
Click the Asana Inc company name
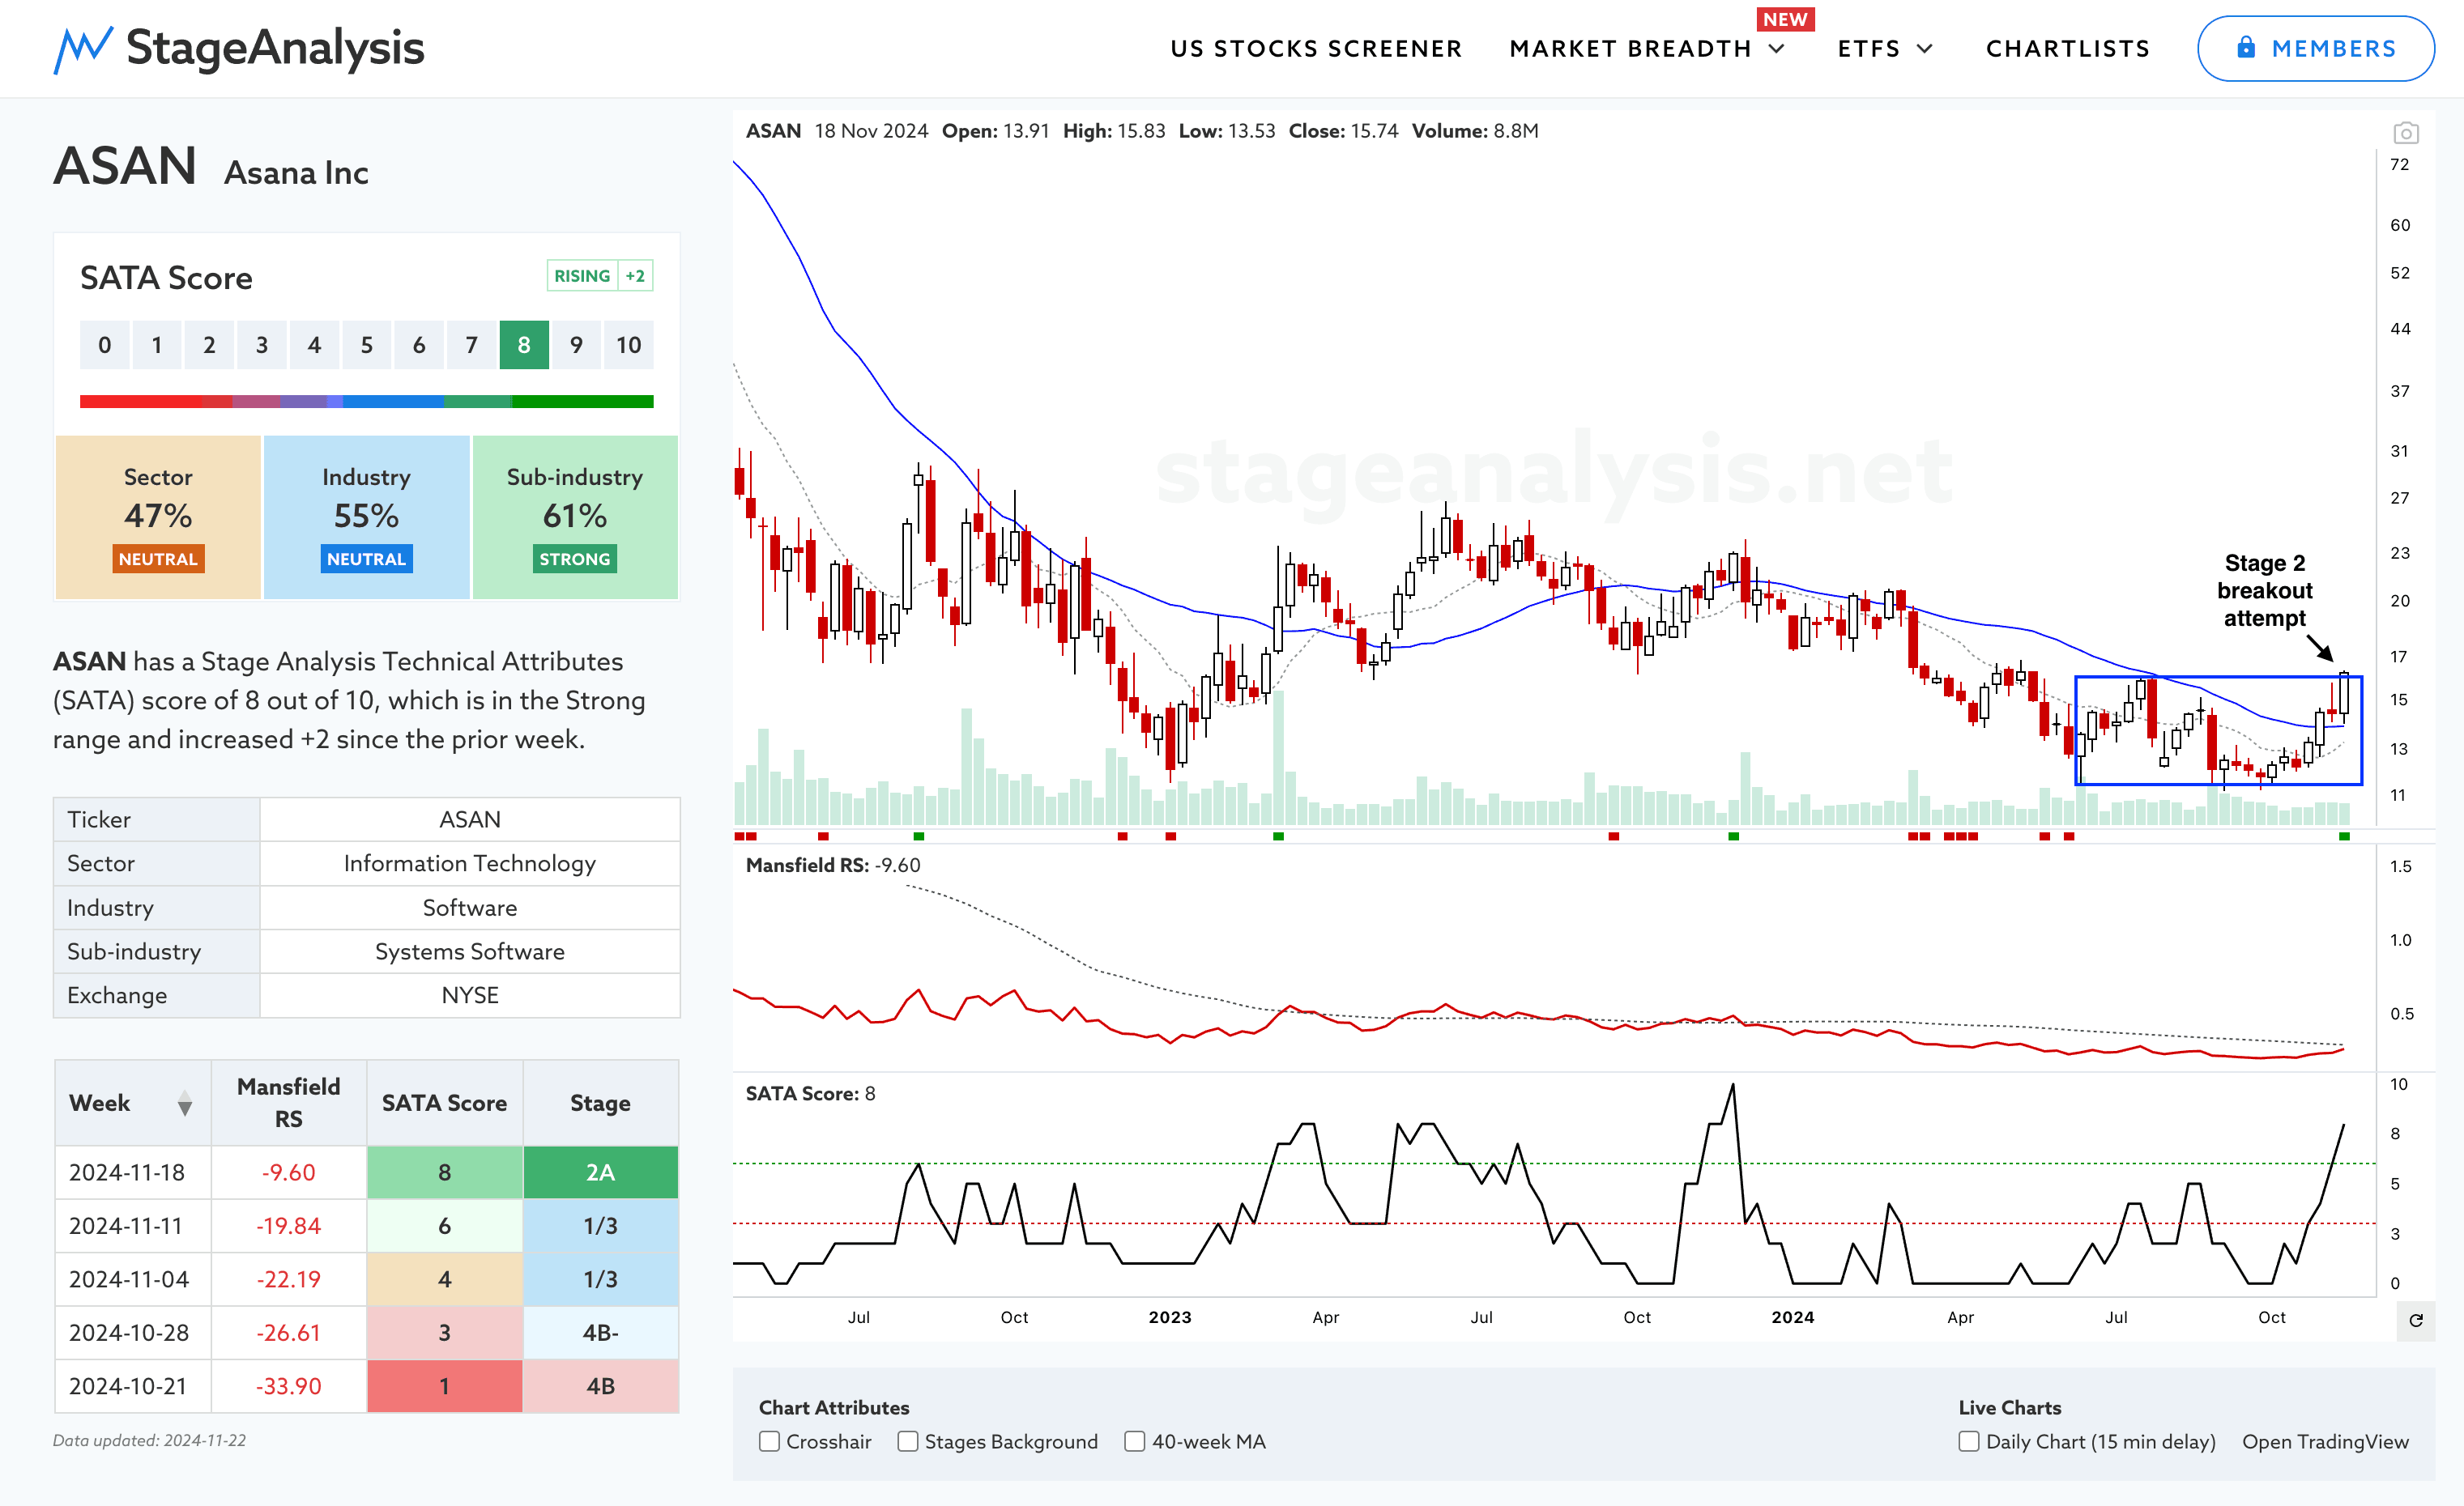[x=296, y=173]
